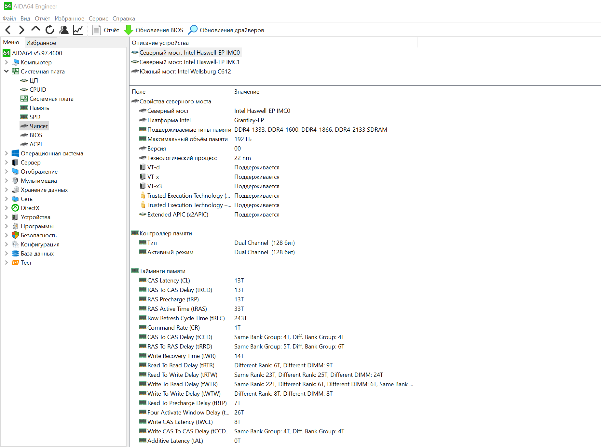Click the База данных database icon
The image size is (601, 447).
click(x=15, y=253)
